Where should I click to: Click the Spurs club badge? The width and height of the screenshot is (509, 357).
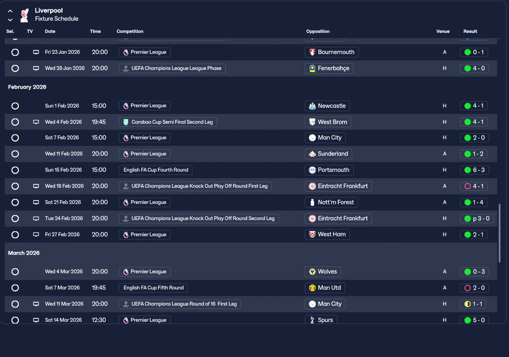click(x=312, y=320)
